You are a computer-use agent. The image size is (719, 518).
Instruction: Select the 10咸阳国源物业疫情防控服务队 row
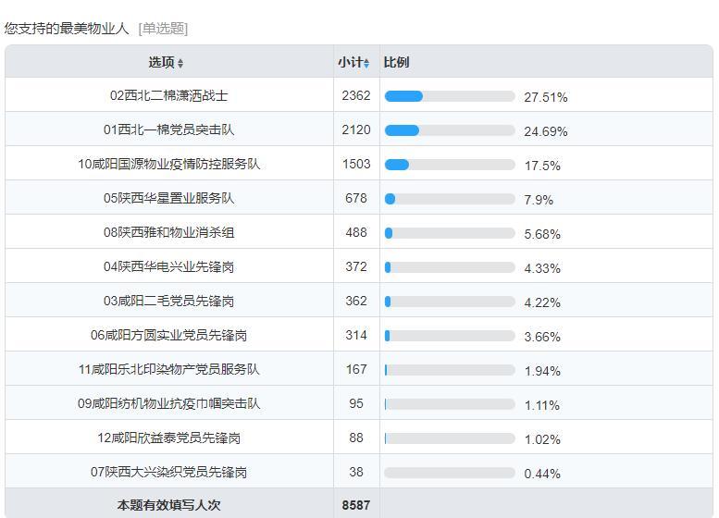click(x=359, y=163)
